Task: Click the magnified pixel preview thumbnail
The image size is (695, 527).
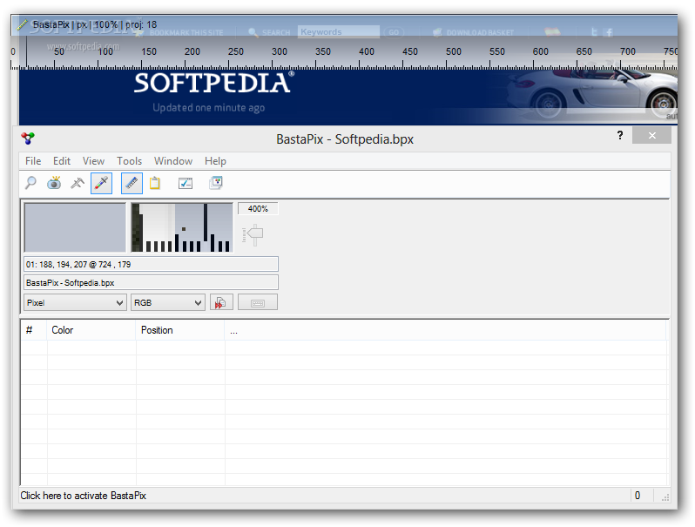Action: click(x=182, y=227)
